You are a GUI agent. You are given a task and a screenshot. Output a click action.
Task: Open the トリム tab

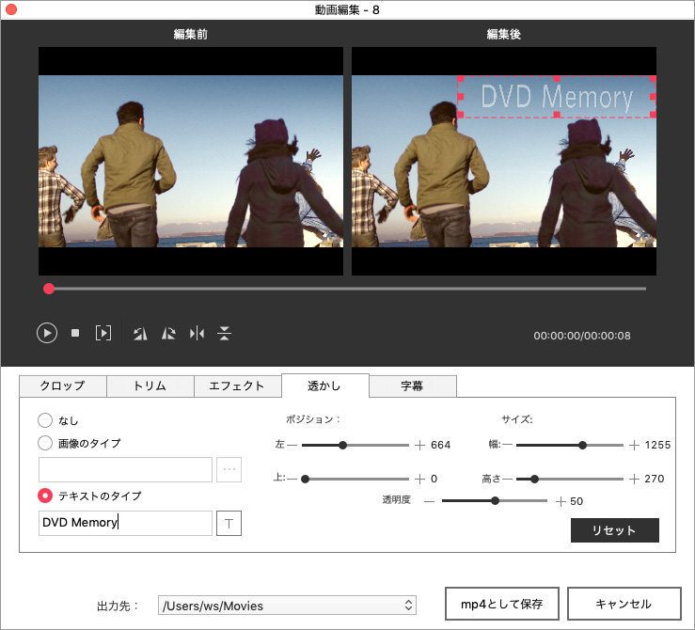(x=150, y=386)
